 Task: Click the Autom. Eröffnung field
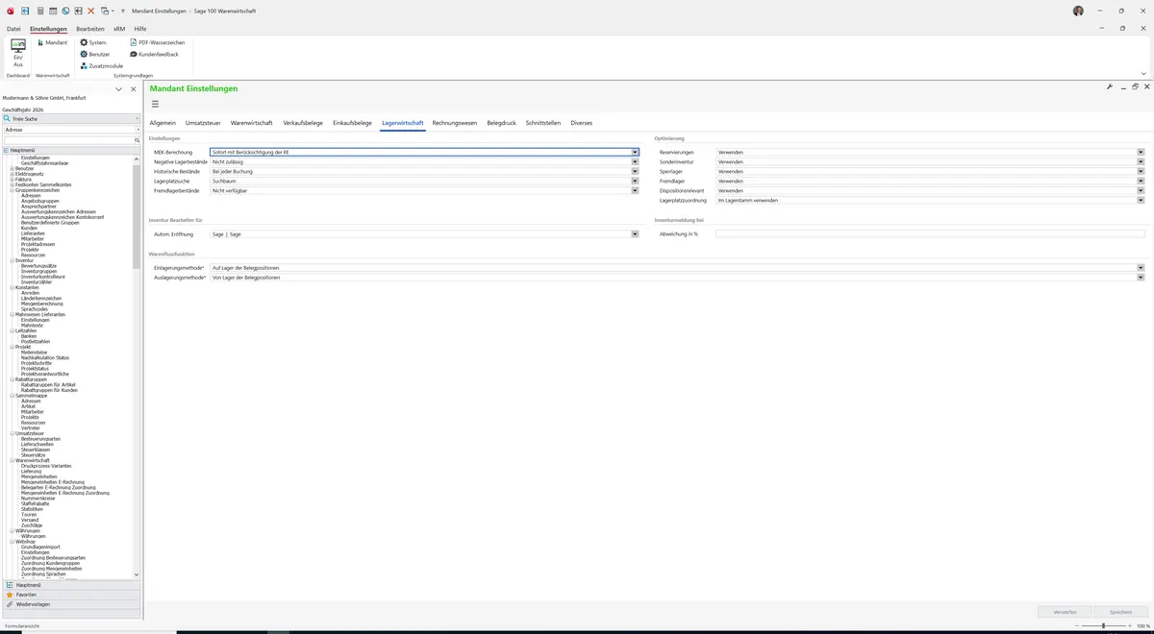pyautogui.click(x=424, y=233)
